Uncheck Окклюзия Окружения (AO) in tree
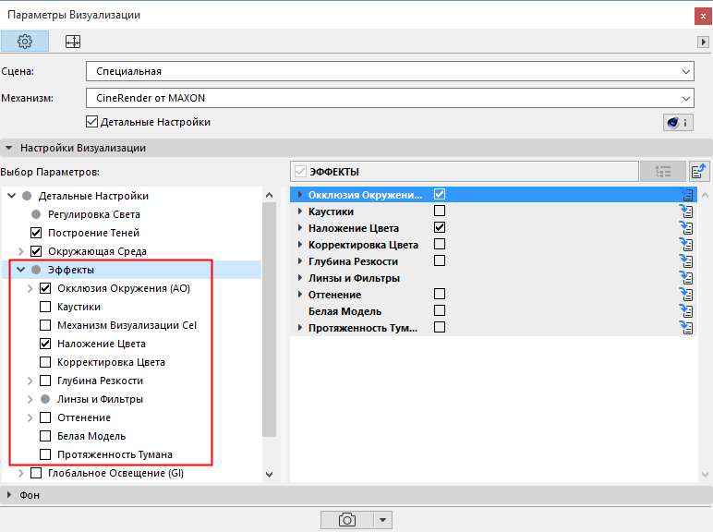Viewport: 713px width, 532px height. tap(45, 288)
